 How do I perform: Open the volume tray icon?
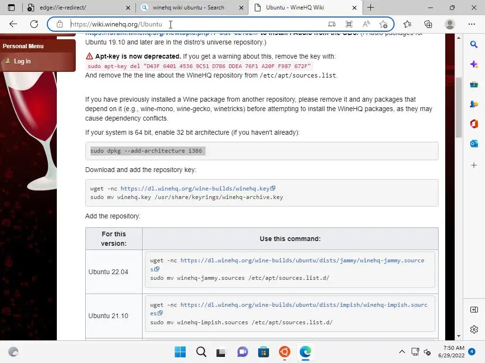click(x=427, y=352)
